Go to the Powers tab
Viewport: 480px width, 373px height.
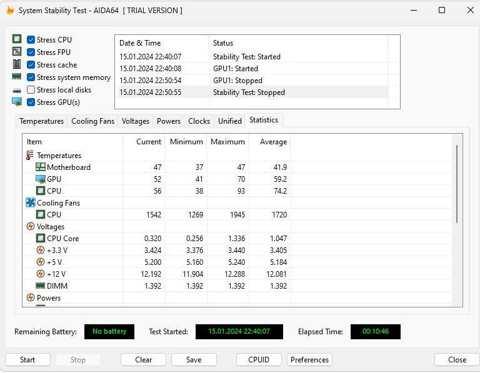(169, 121)
